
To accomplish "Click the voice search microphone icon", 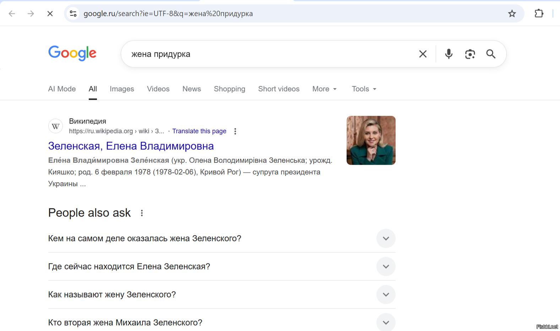I will coord(448,54).
